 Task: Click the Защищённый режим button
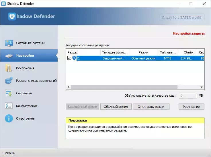coord(82,107)
